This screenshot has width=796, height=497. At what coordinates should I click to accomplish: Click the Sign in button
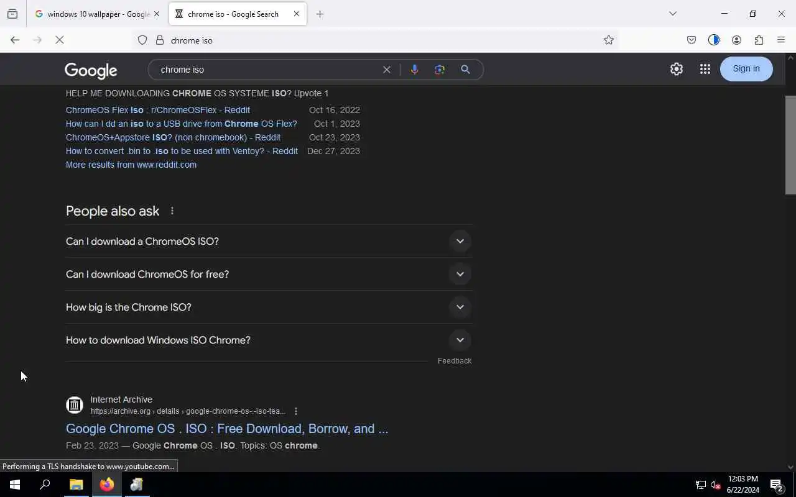[x=746, y=68]
